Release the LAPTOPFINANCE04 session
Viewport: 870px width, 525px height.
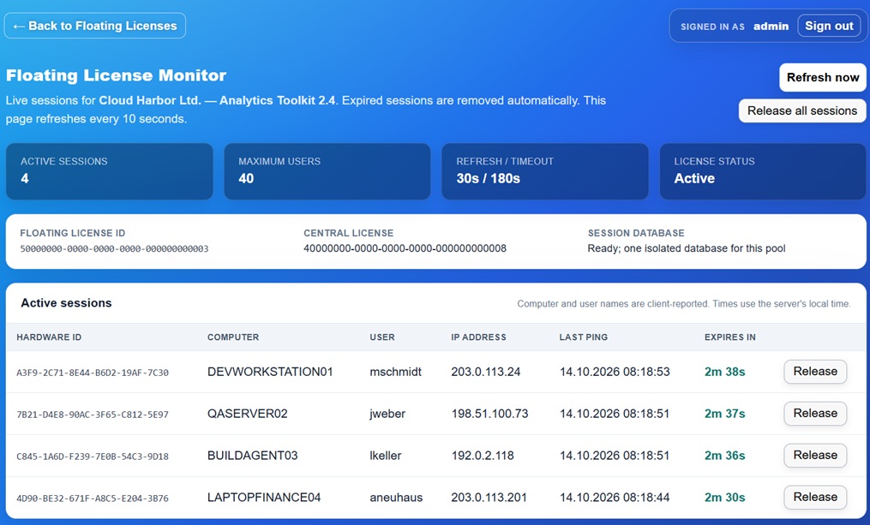click(815, 498)
